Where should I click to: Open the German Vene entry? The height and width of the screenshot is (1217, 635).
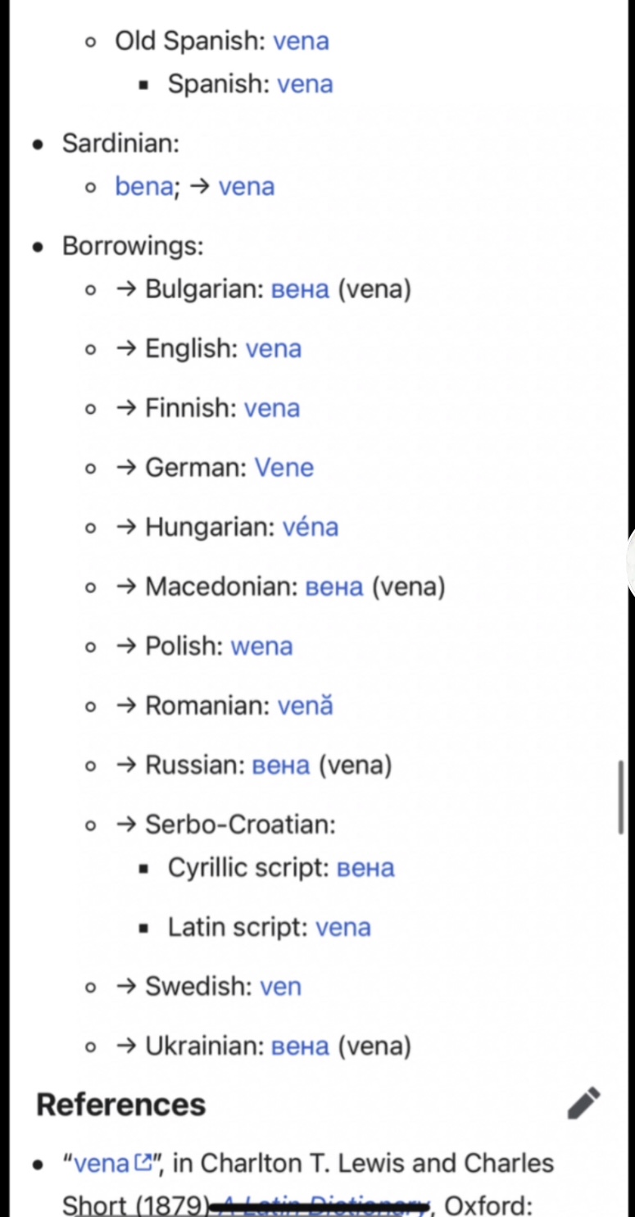pos(283,468)
